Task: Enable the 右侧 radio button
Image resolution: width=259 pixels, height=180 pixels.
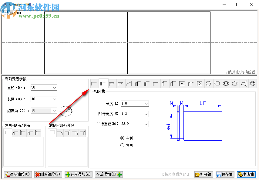Action: (x=123, y=145)
